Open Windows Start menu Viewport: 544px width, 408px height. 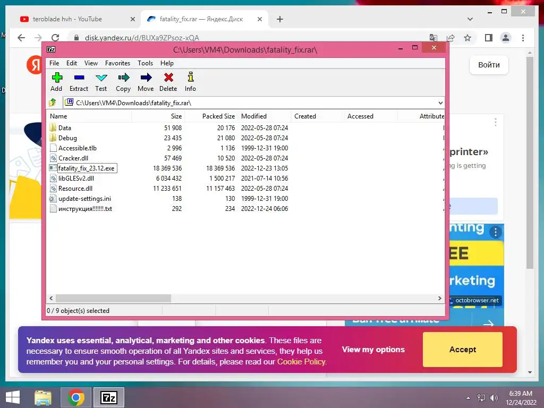[13, 397]
